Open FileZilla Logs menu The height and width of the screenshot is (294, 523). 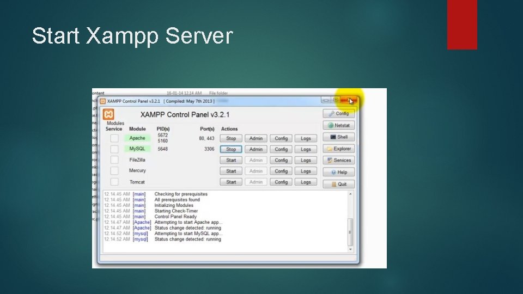tap(306, 160)
